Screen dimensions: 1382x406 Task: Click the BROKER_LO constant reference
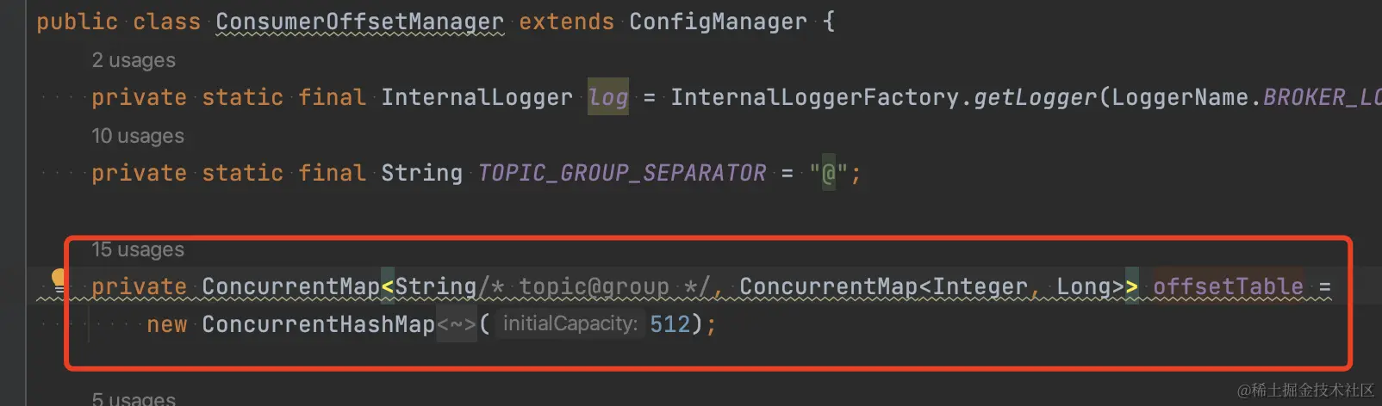click(1323, 97)
